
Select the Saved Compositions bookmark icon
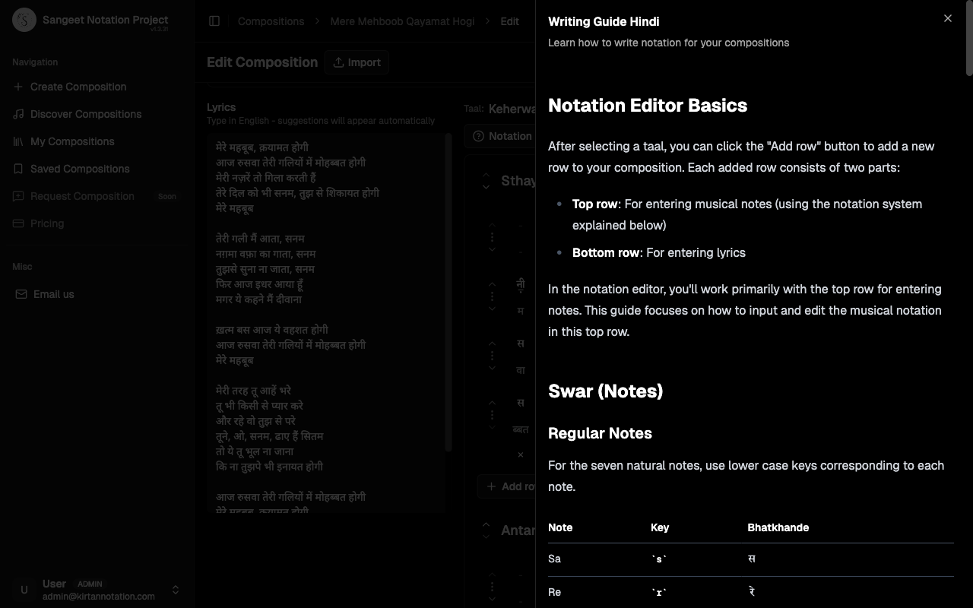coord(18,169)
